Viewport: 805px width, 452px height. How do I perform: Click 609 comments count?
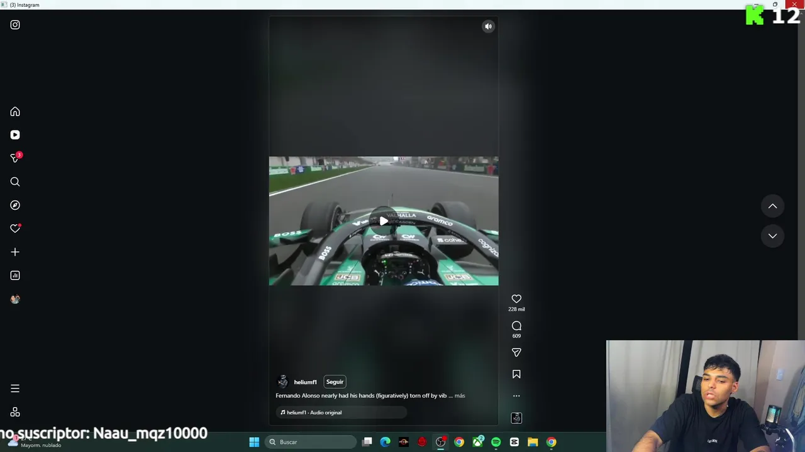(x=516, y=336)
